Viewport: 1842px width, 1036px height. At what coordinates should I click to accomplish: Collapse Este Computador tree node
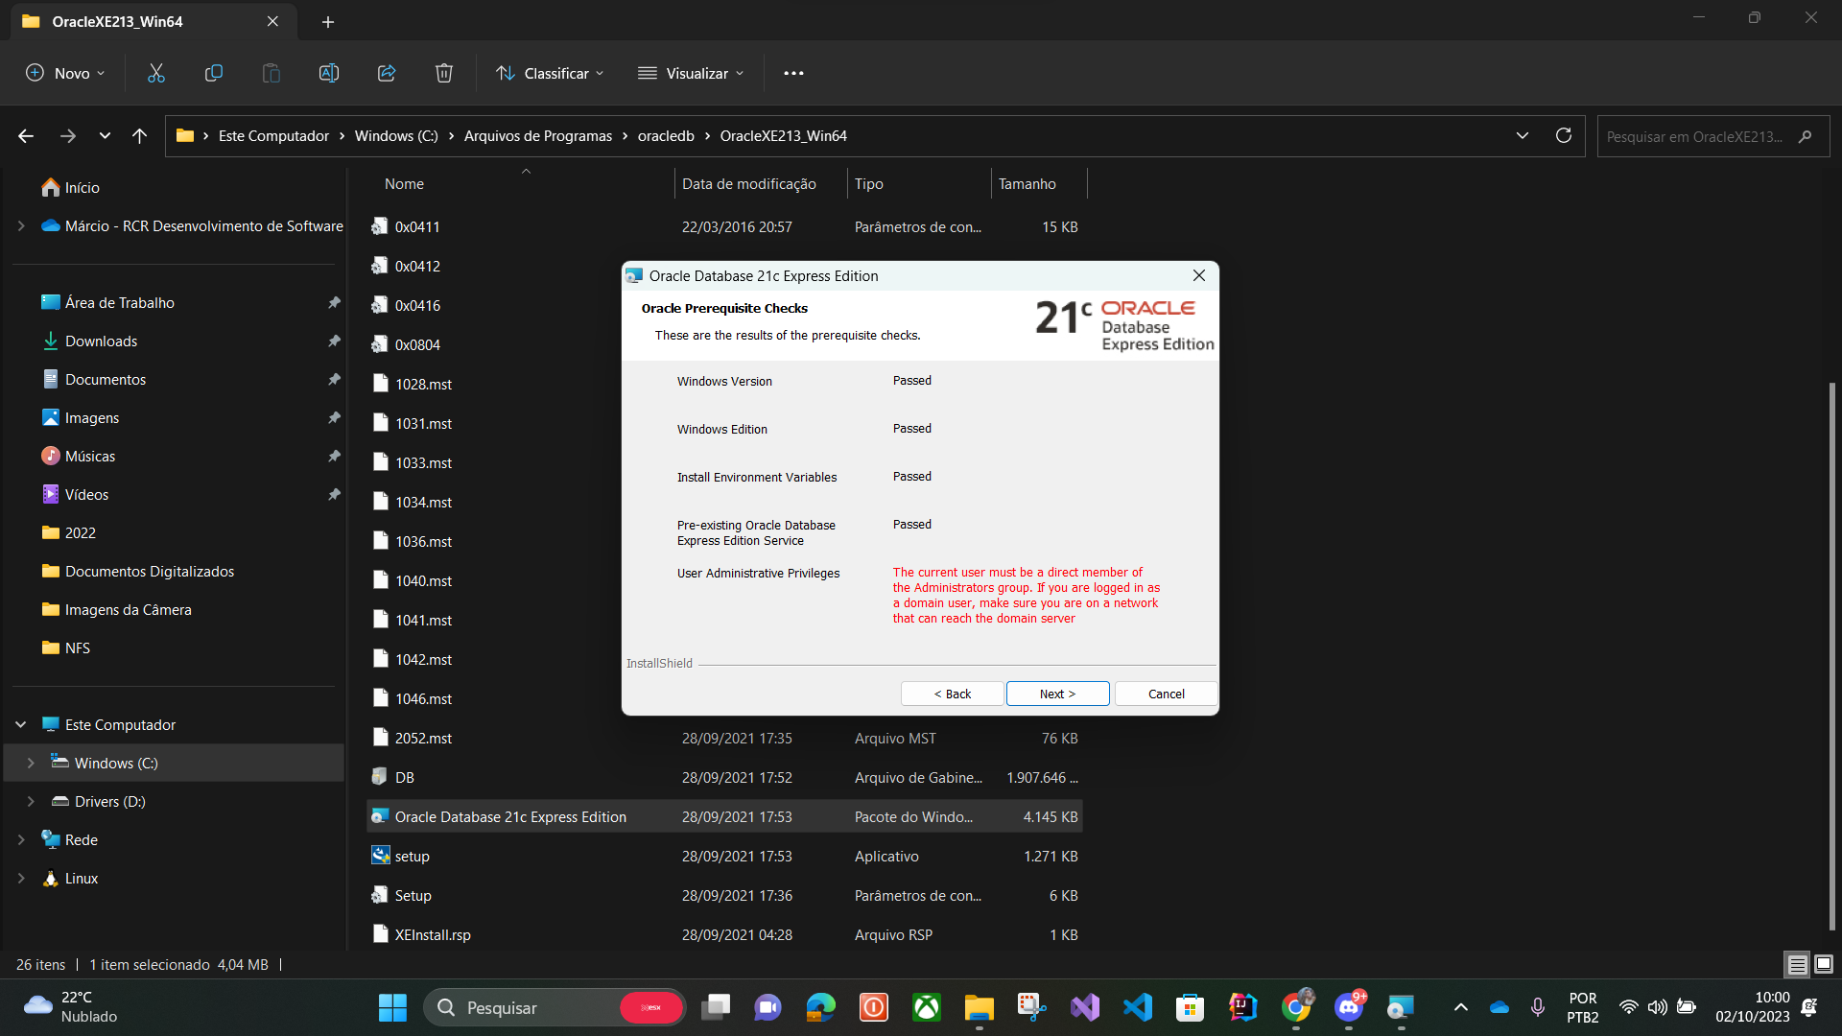21,725
